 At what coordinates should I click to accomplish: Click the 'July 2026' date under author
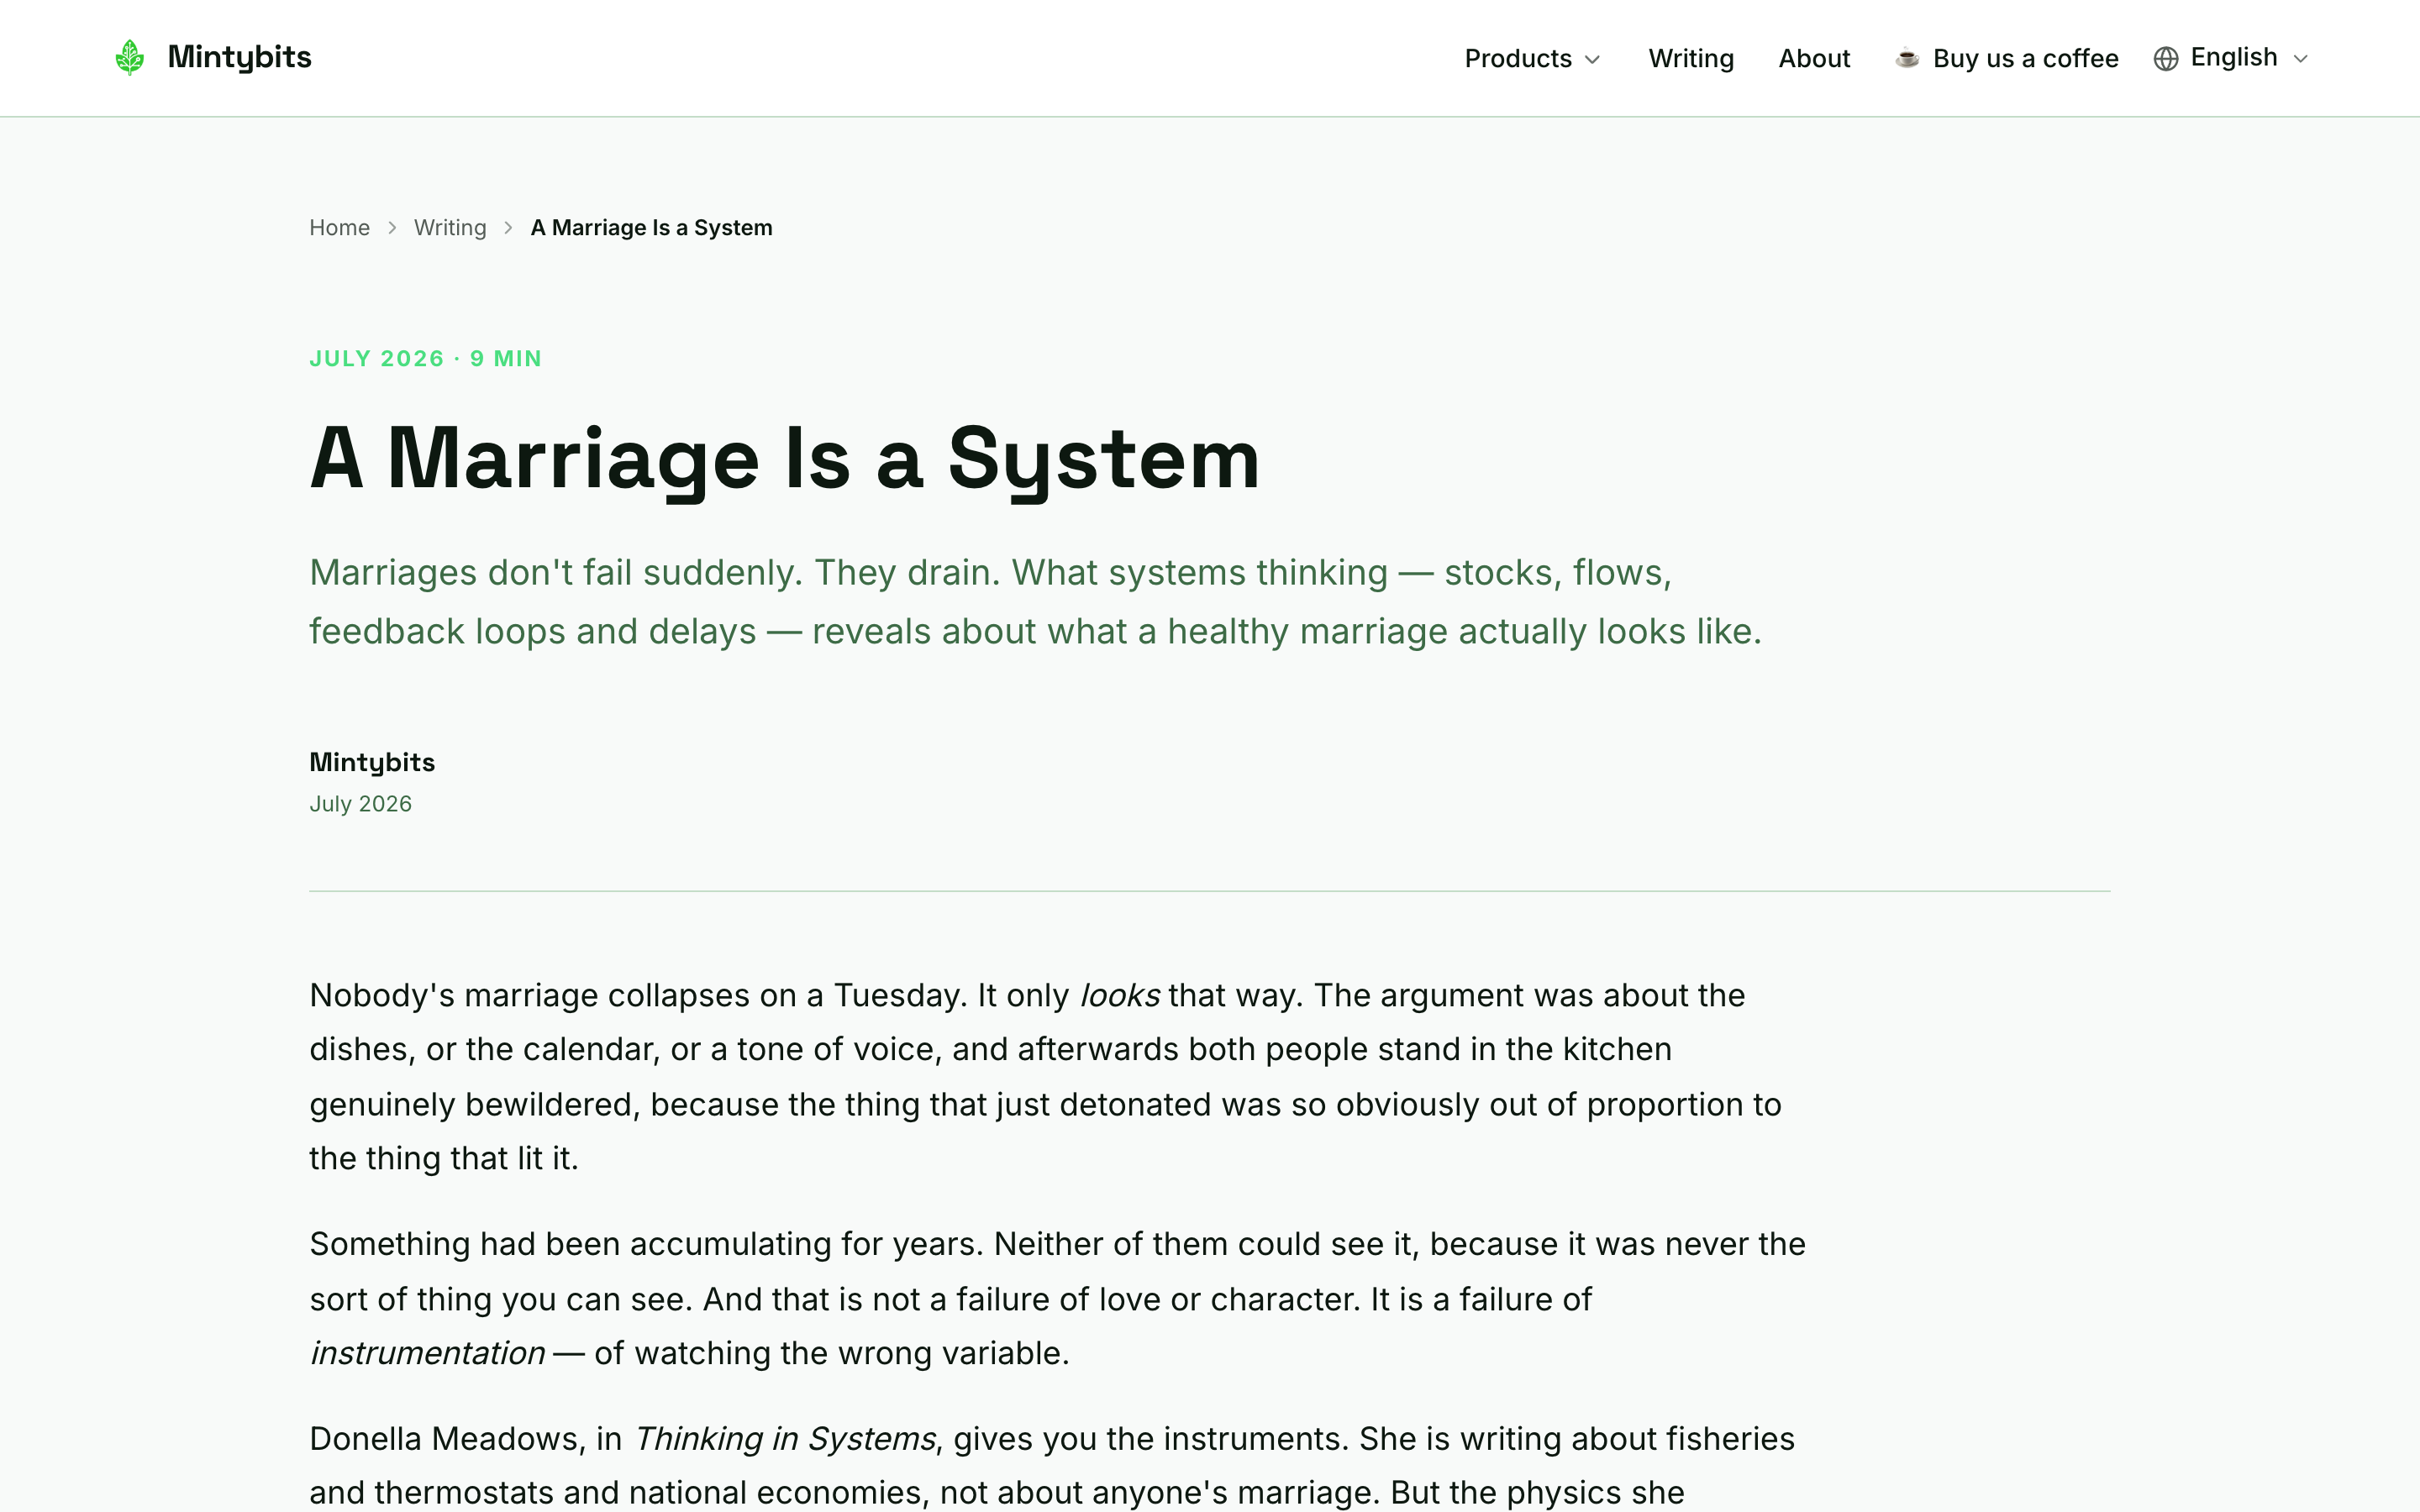[360, 804]
